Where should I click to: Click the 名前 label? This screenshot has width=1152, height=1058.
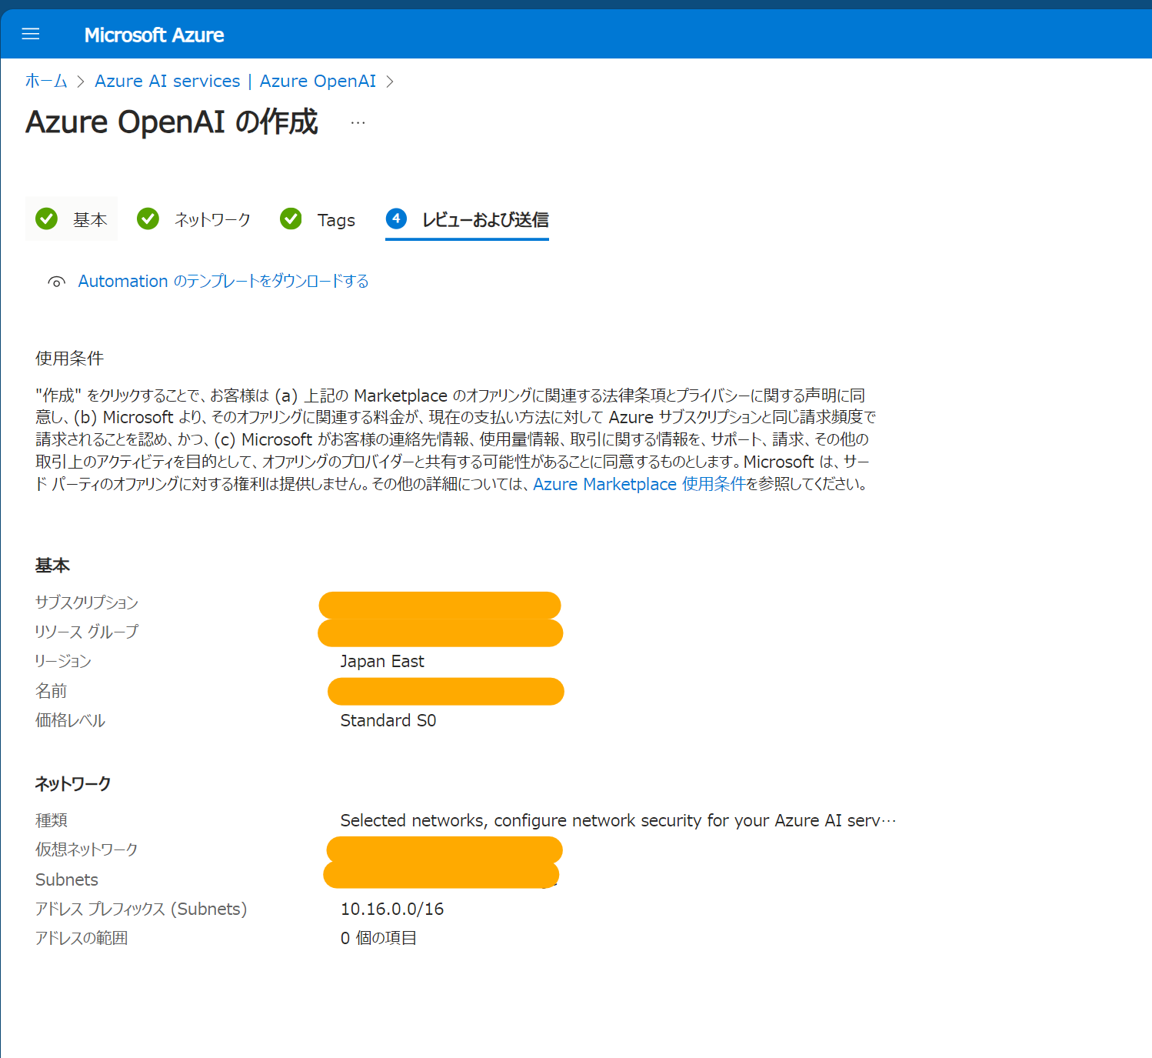51,692
